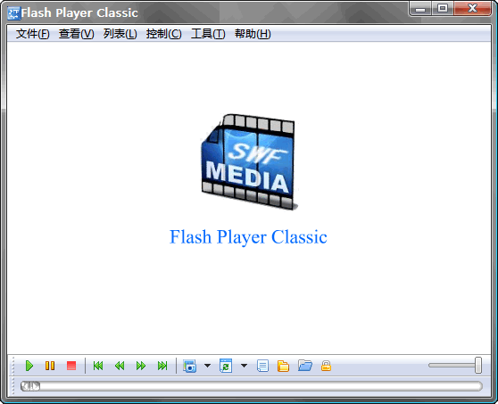The height and width of the screenshot is (404, 498).
Task: Show the playlist document icon
Action: 262,366
